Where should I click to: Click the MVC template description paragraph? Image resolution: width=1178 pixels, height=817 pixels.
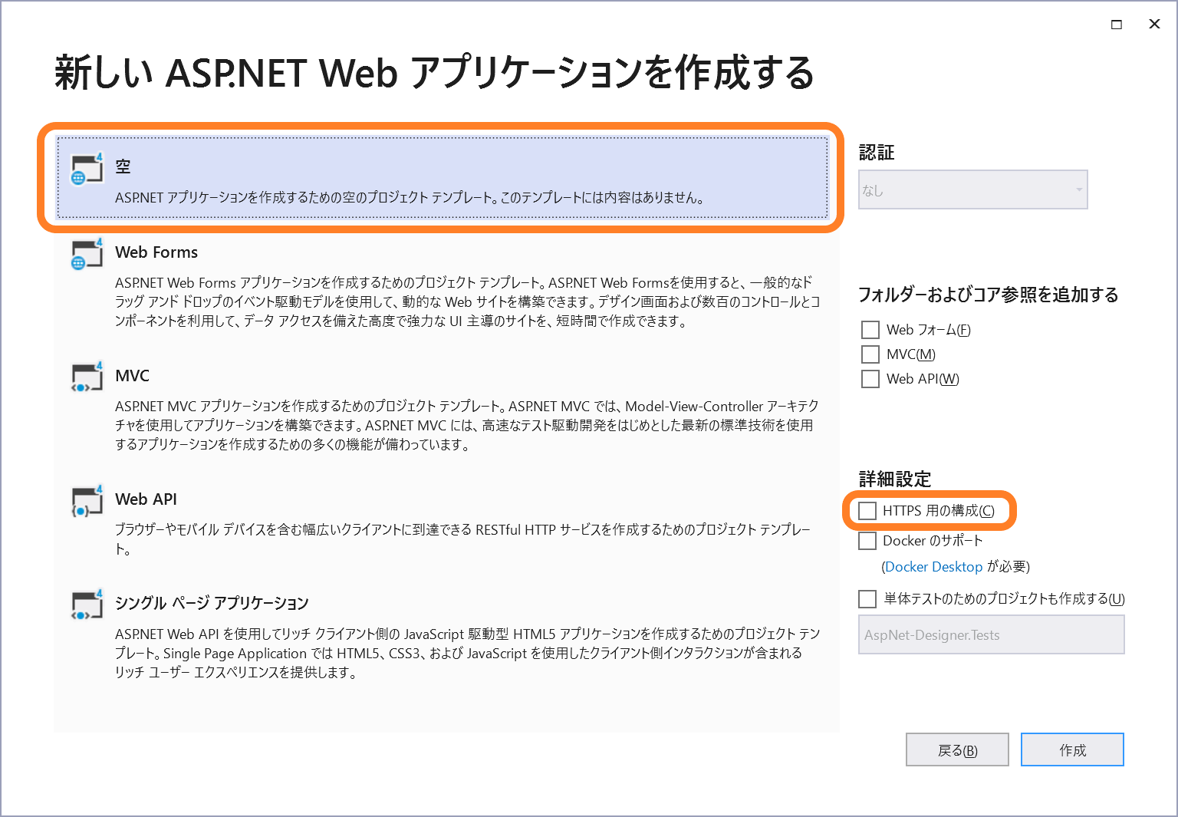[467, 426]
